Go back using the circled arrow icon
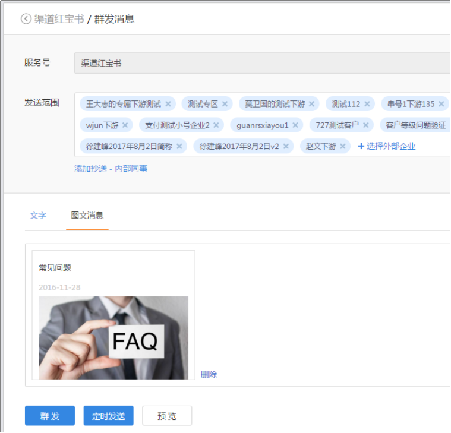Screen dimensions: 451x433 click(x=26, y=19)
